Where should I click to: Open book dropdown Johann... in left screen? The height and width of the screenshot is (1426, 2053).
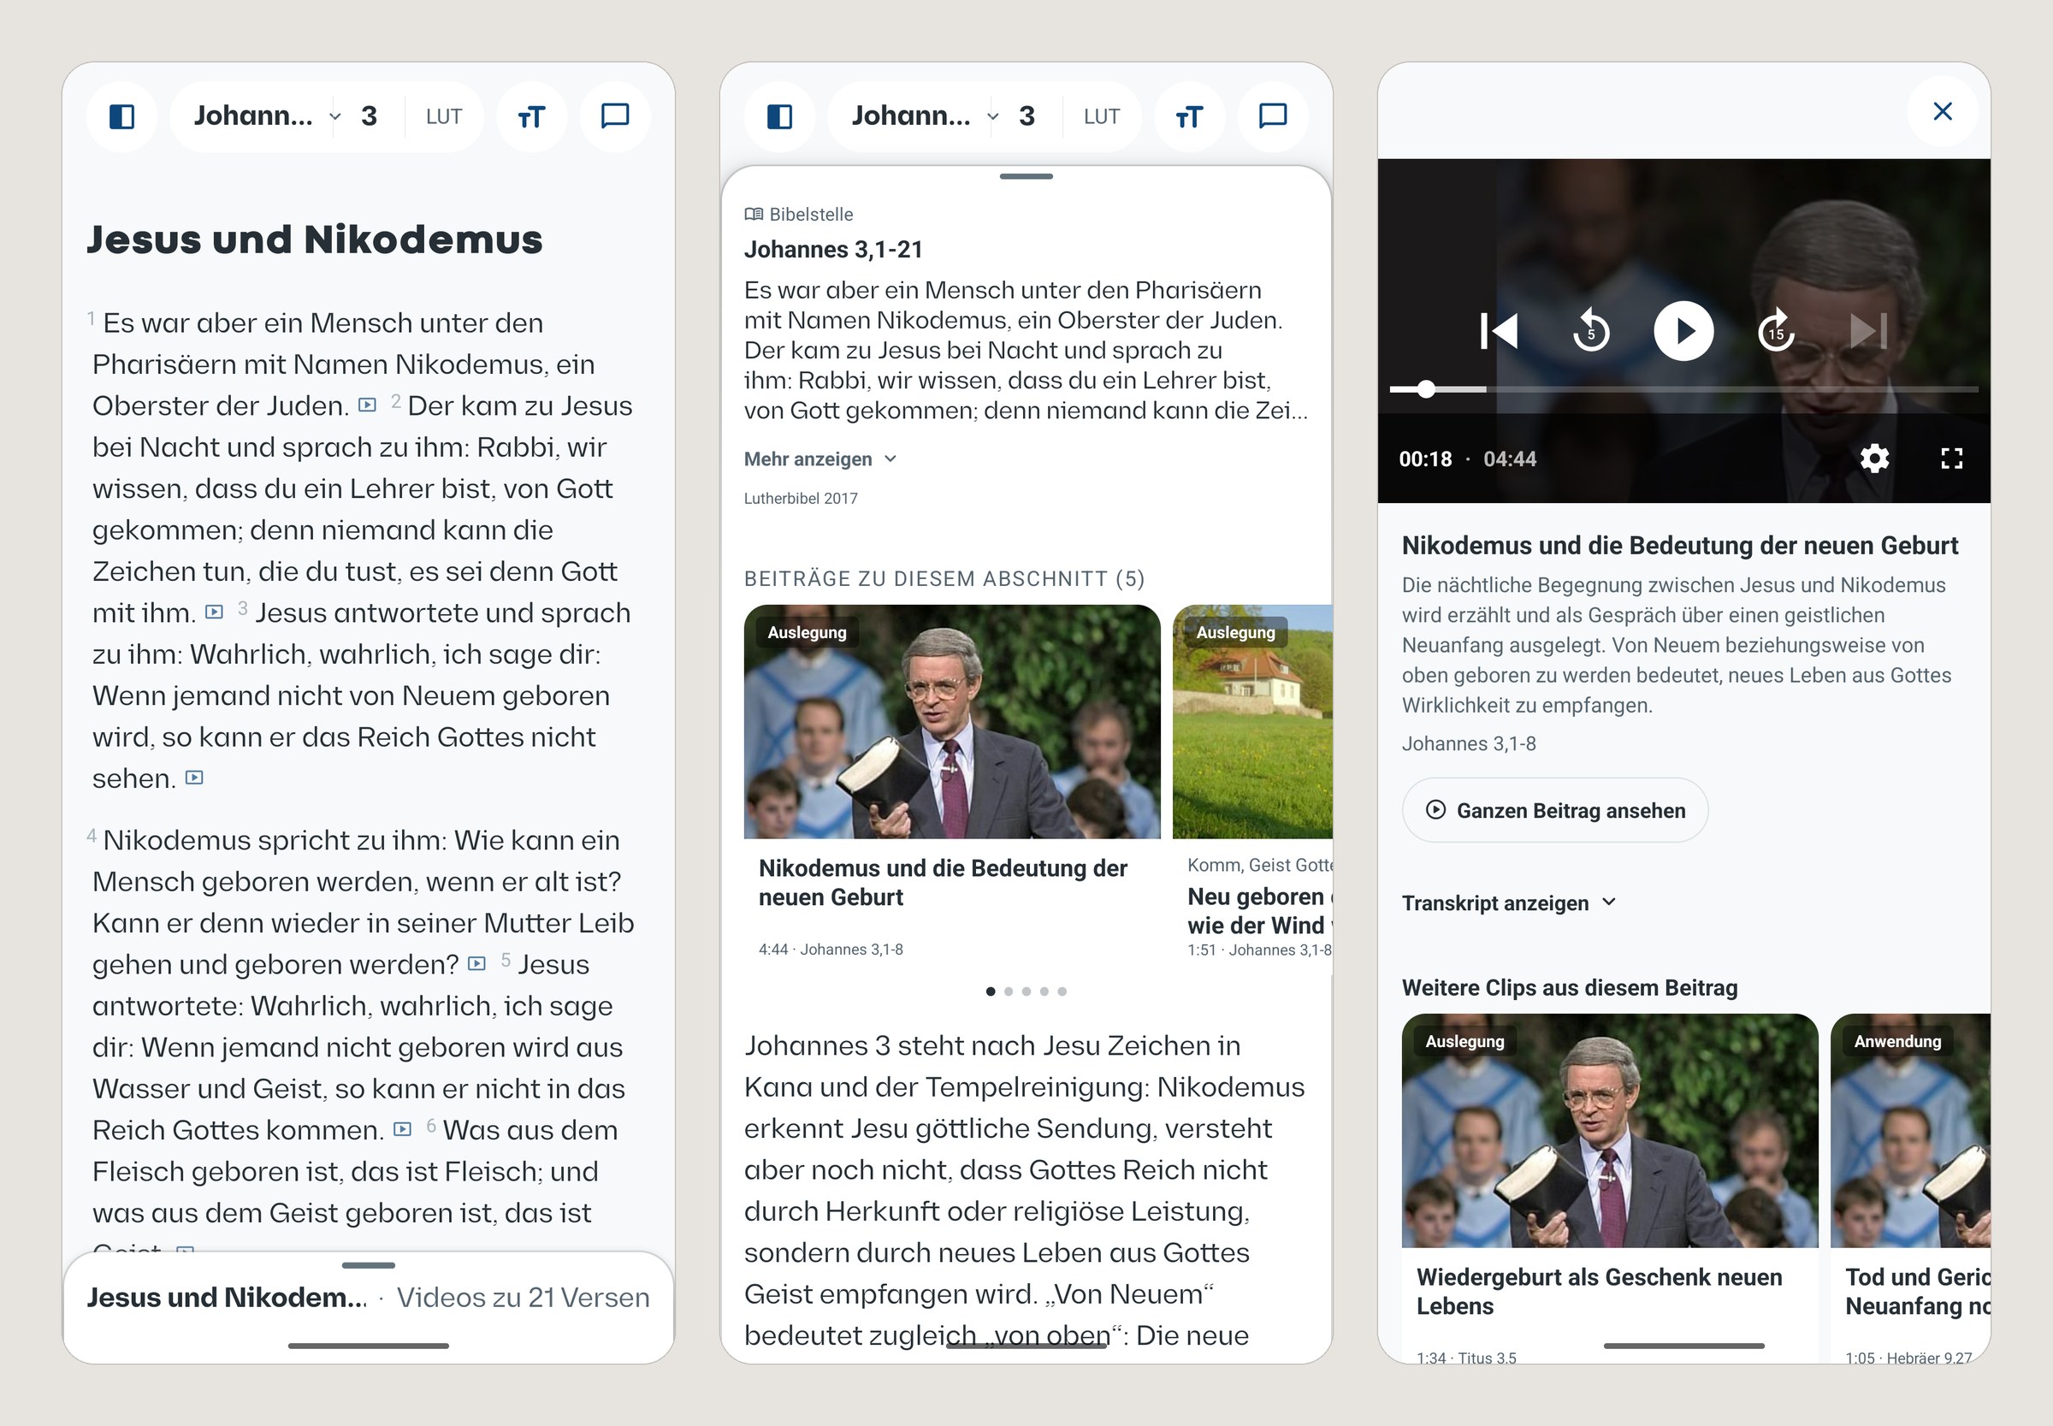click(267, 116)
